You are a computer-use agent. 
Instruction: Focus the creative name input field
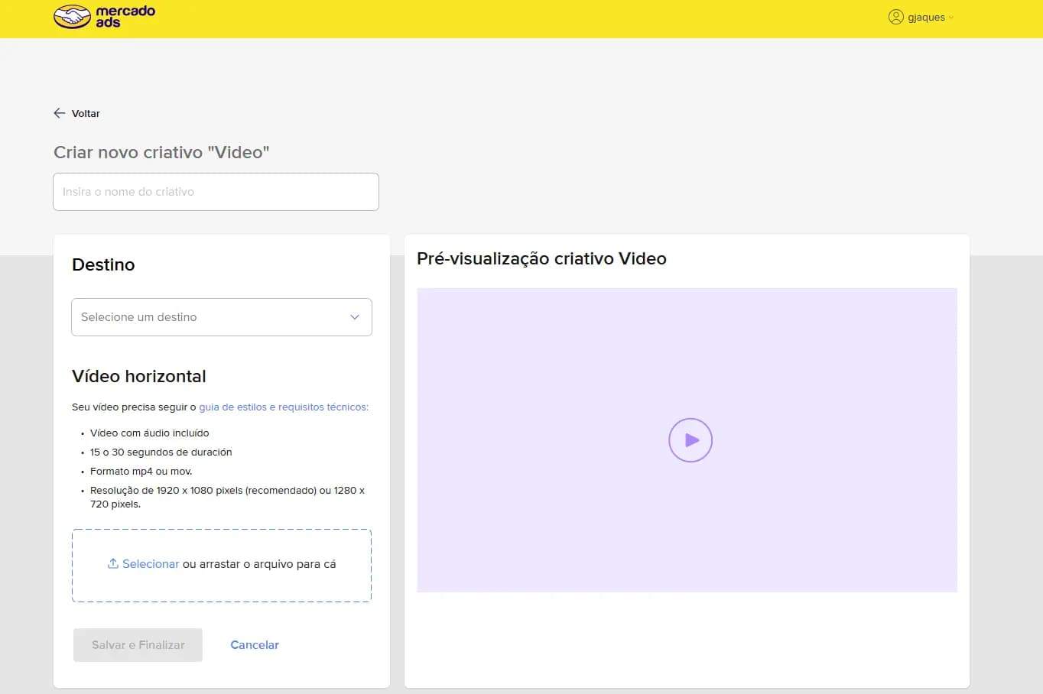click(x=216, y=192)
